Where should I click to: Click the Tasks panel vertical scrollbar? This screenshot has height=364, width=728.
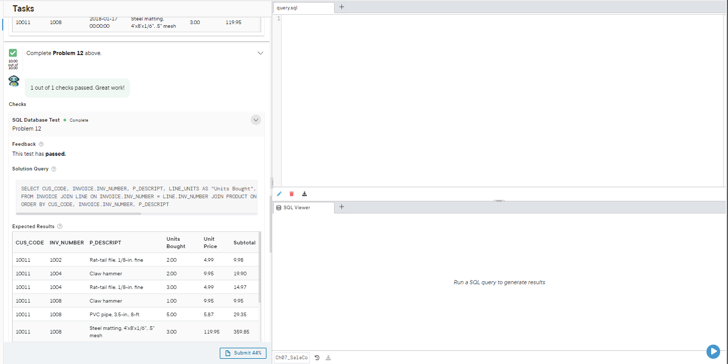[x=271, y=224]
